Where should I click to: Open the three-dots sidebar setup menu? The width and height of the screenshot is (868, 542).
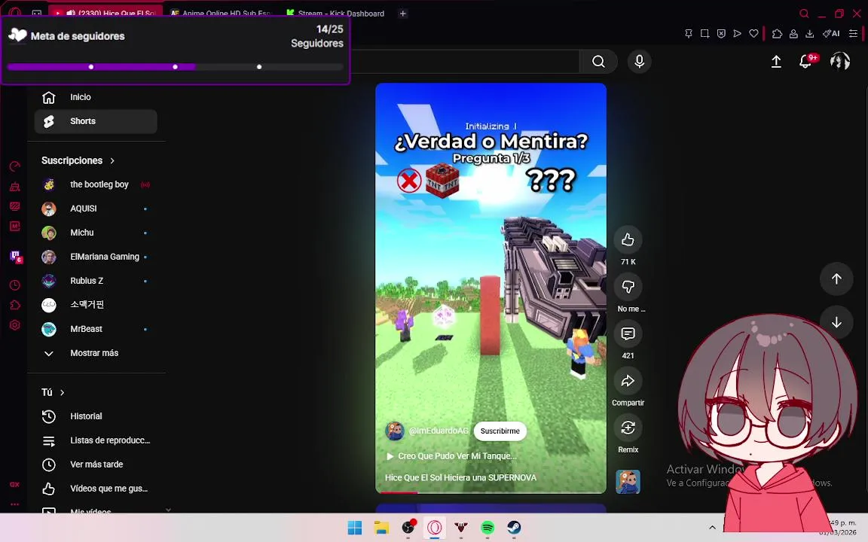pos(14,504)
